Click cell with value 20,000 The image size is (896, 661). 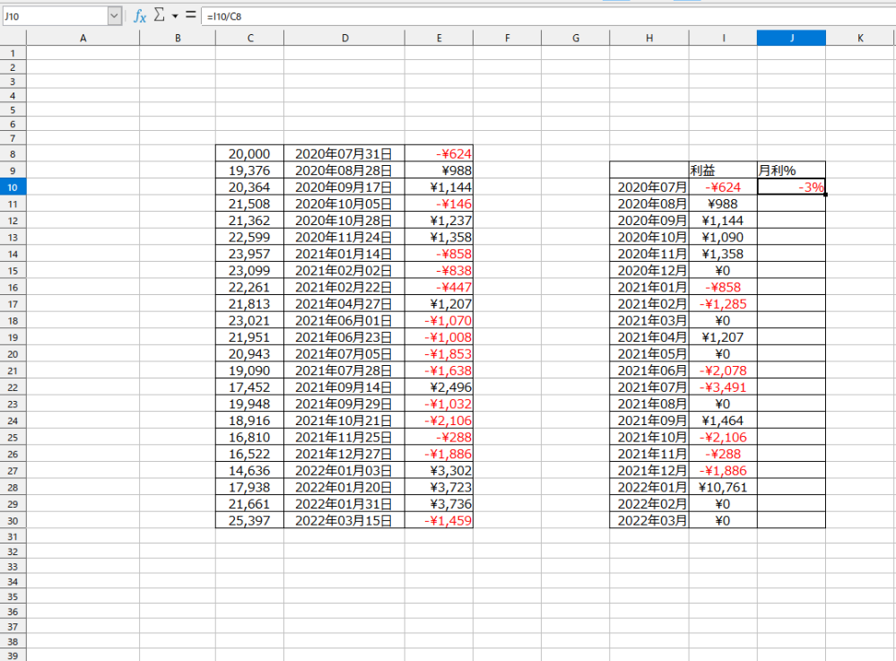tap(249, 154)
